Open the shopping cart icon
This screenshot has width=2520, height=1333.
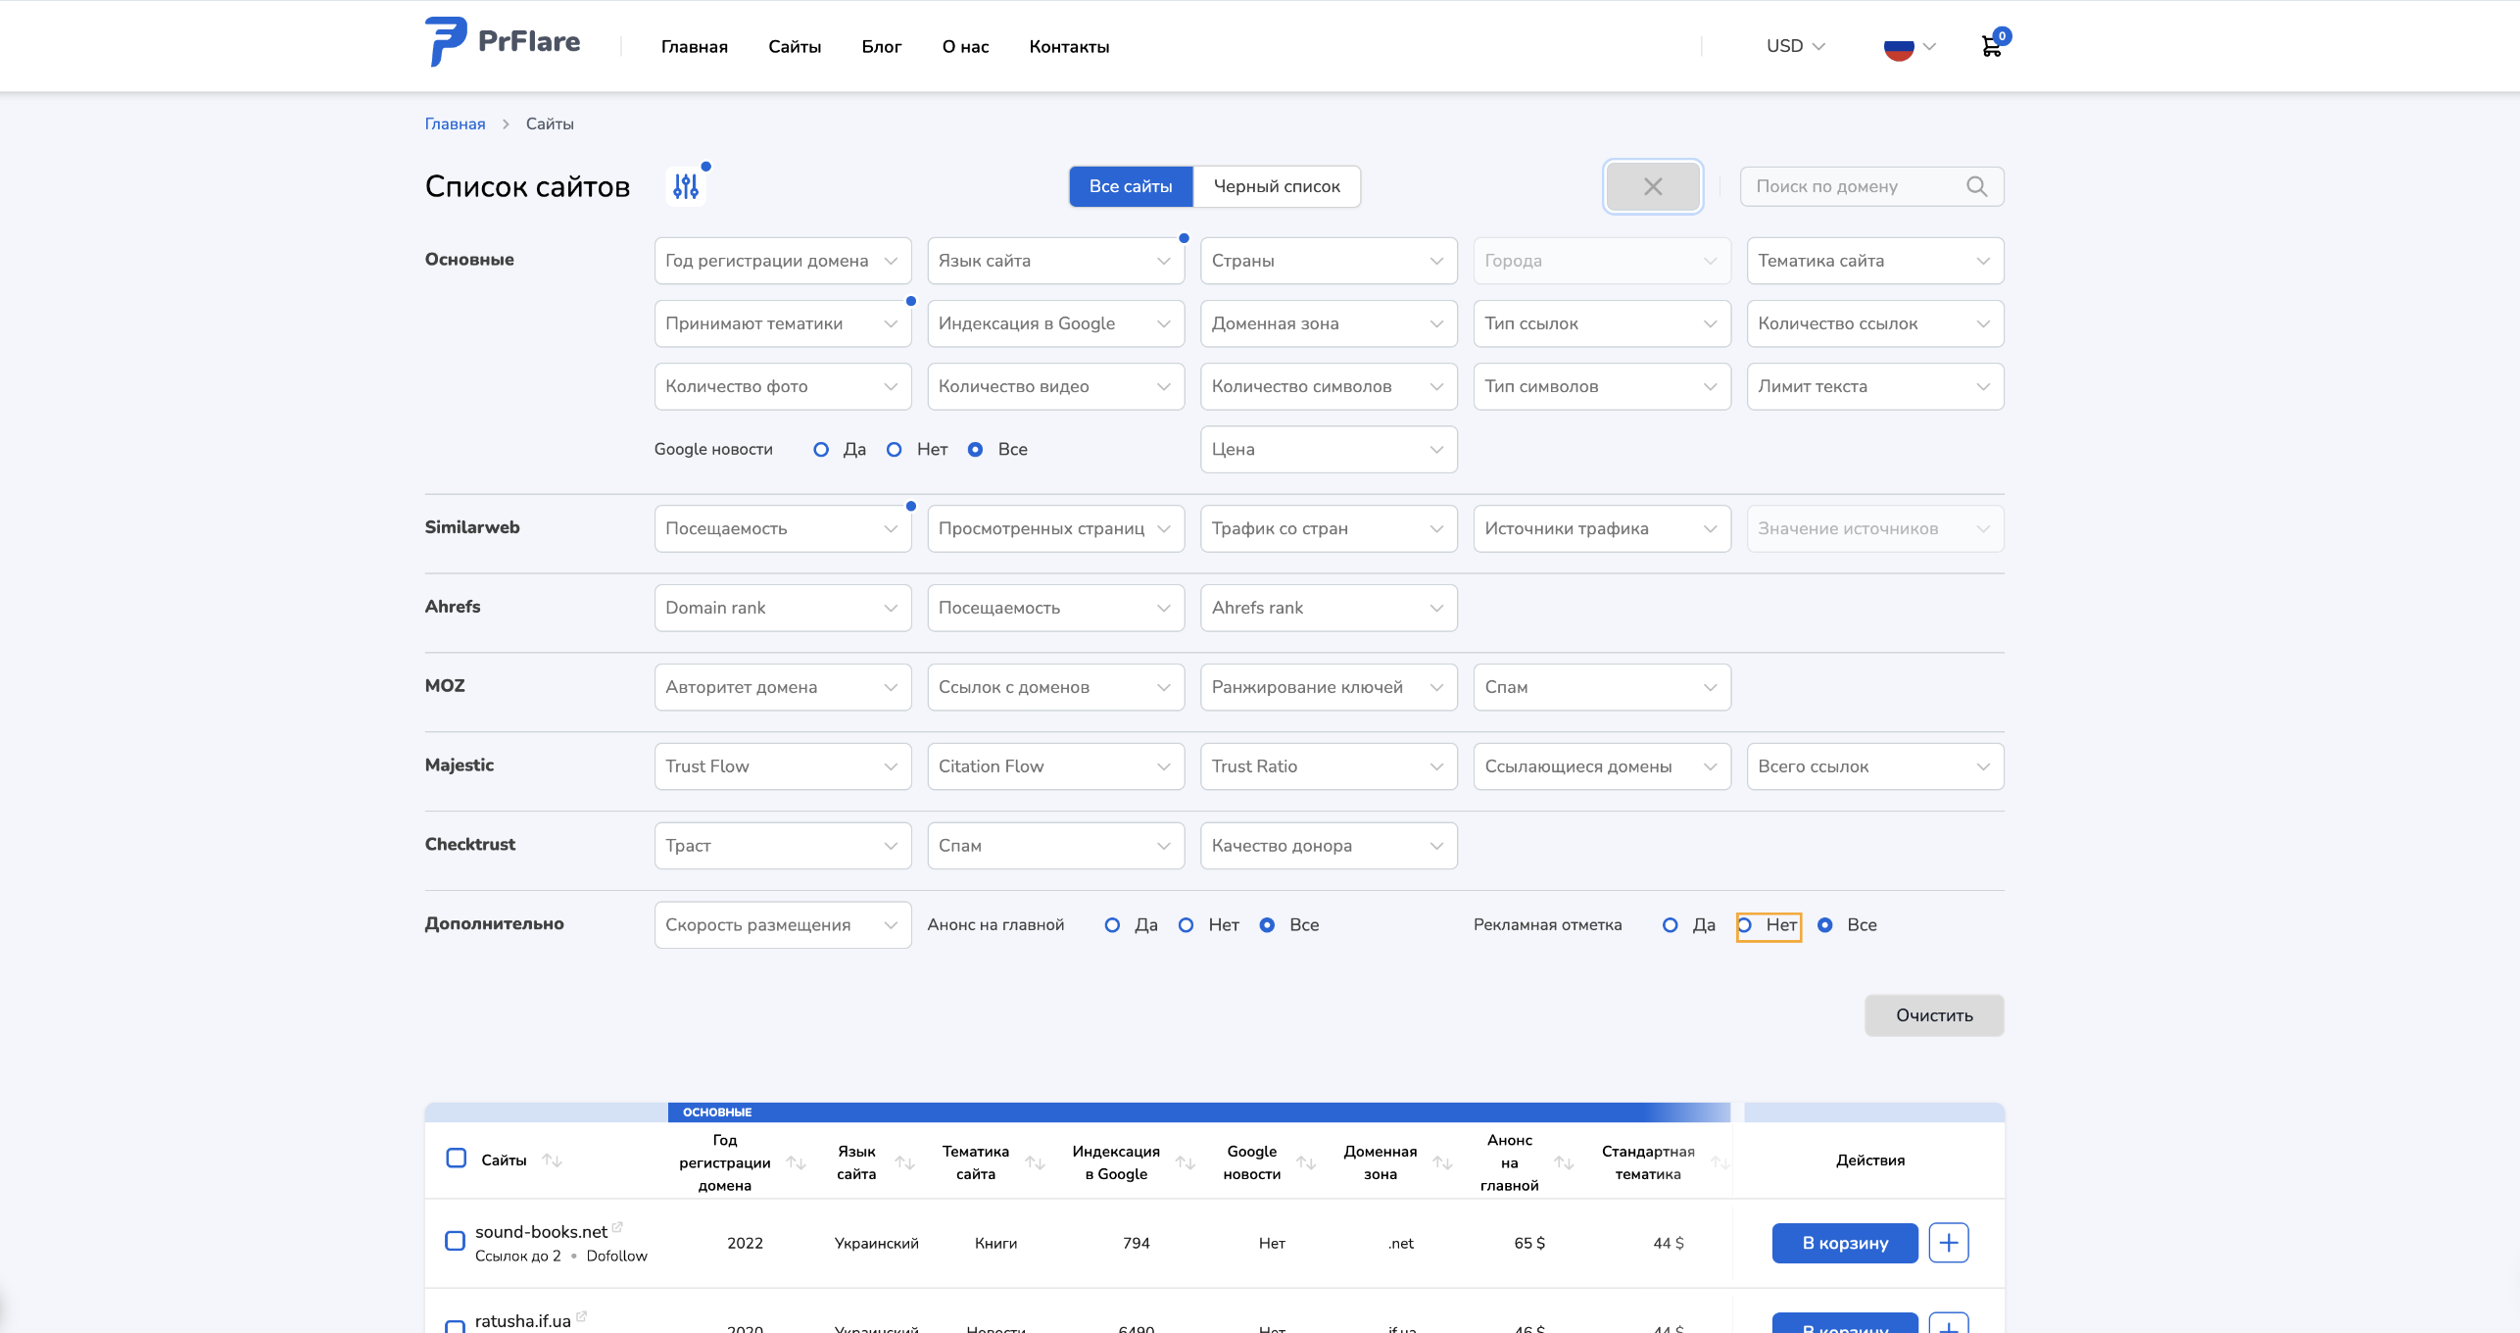click(1991, 46)
